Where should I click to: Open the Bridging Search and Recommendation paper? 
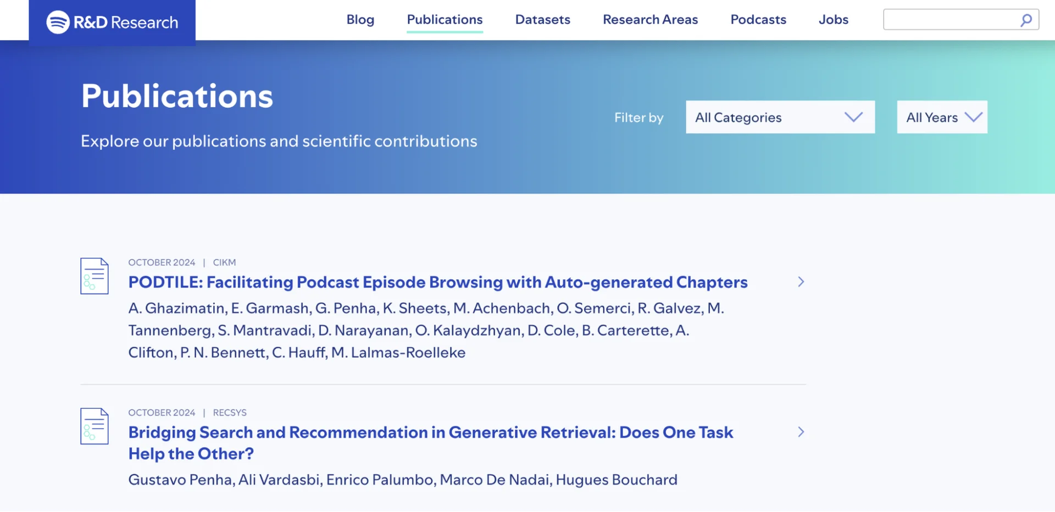tap(431, 443)
